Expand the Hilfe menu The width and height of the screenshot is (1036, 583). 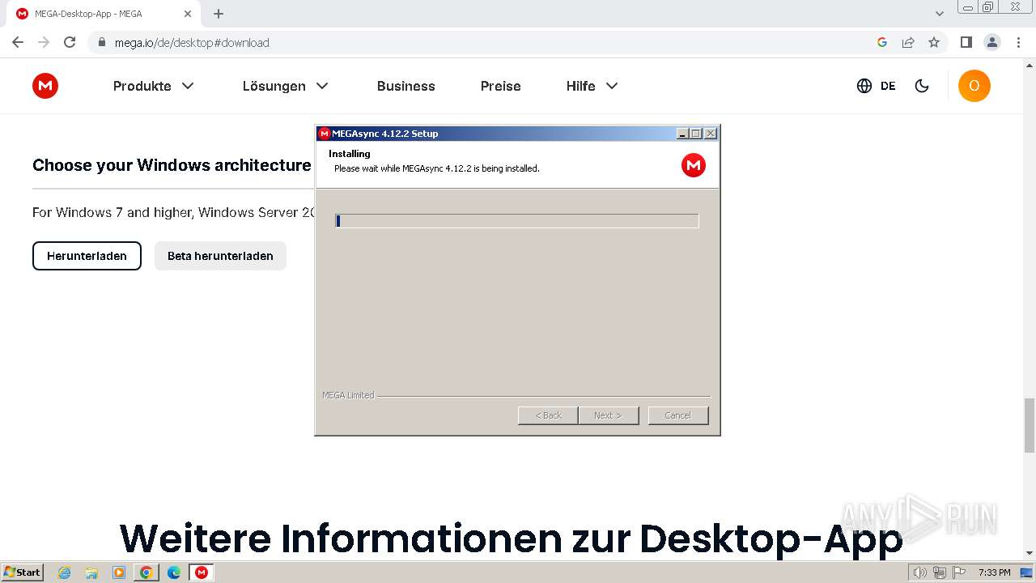click(592, 86)
